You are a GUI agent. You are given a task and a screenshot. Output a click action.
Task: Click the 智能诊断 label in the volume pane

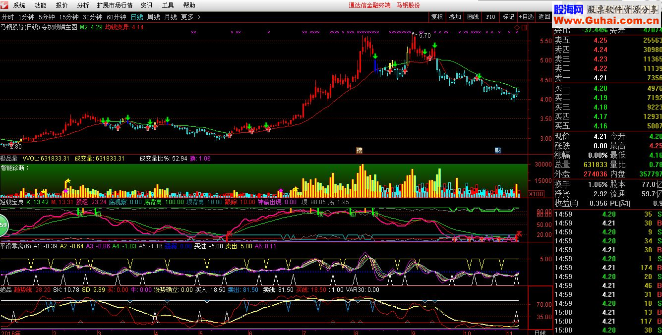coord(14,168)
